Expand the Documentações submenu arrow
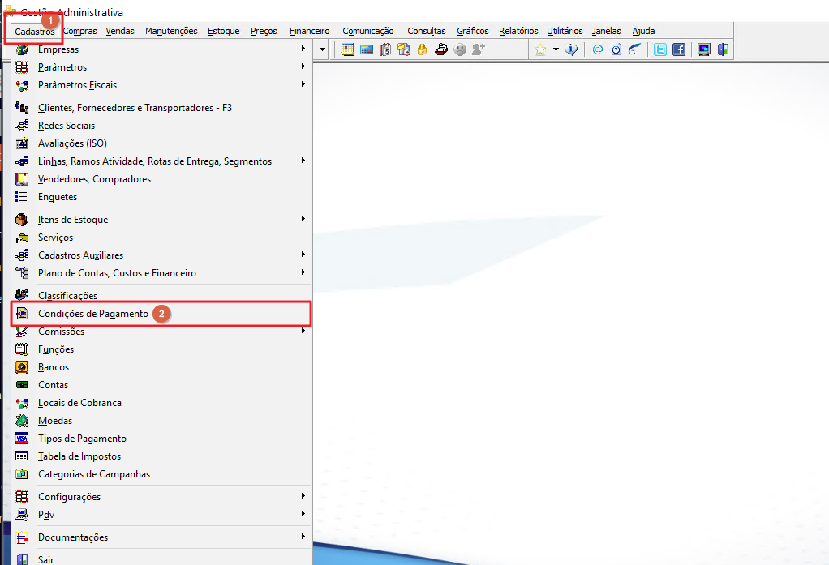 click(x=303, y=537)
